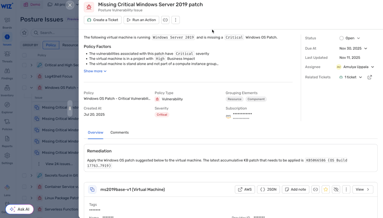Image resolution: width=383 pixels, height=218 pixels.
Task: Close the issue details drawer
Action: point(70,5)
